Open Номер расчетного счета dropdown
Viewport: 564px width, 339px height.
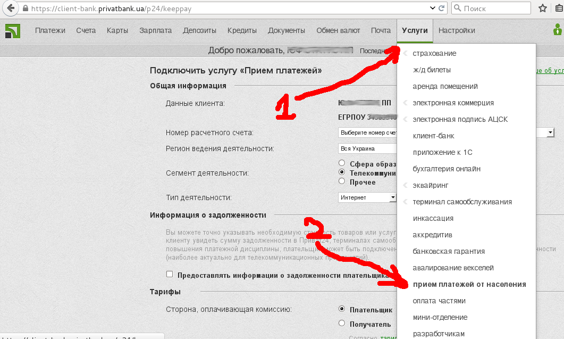(x=367, y=133)
